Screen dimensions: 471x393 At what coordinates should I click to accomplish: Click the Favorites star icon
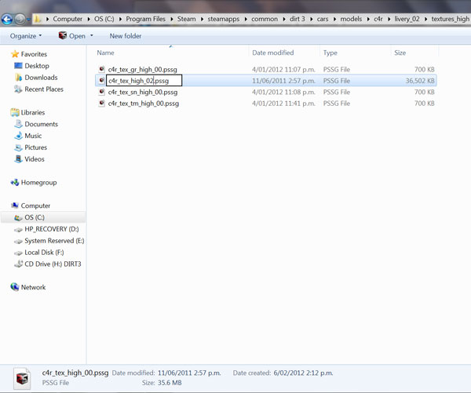15,54
